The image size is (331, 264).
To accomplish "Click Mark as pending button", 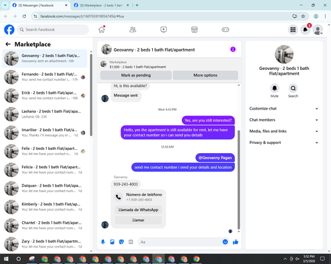I will point(136,75).
